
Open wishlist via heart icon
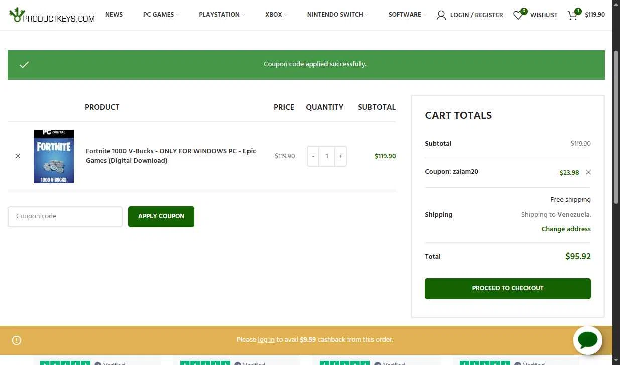(518, 15)
